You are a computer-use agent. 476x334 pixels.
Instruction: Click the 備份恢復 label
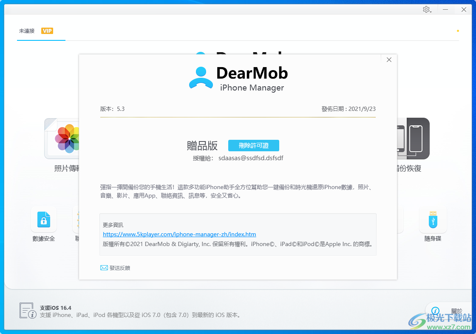pyautogui.click(x=409, y=169)
